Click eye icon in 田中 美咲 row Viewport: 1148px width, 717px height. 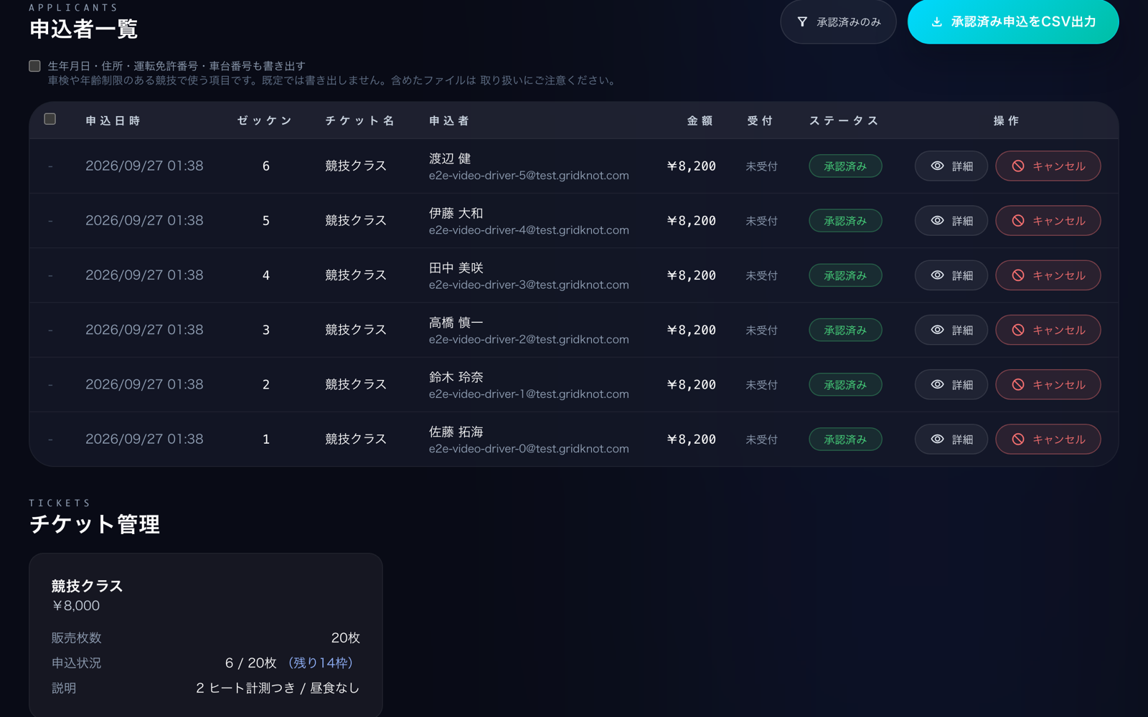937,275
